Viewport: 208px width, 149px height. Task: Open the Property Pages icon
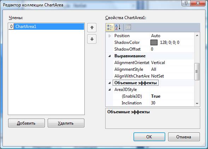(x=128, y=27)
